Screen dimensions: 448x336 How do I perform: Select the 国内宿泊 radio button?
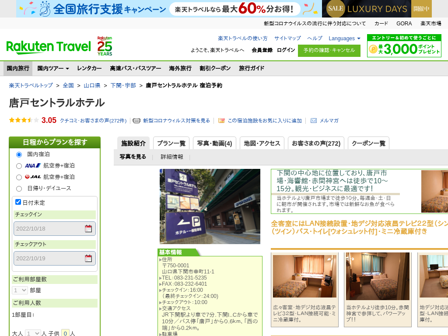[19, 154]
